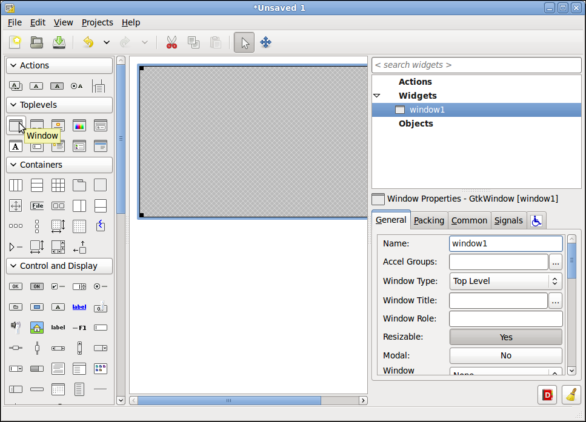Screen dimensions: 586x422
Task: Add a Font Selection Dialog toplevel
Action: [16, 146]
